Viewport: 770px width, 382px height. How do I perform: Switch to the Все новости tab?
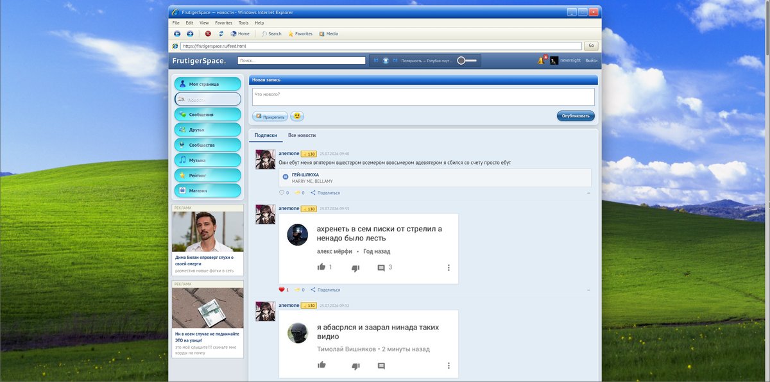point(302,135)
